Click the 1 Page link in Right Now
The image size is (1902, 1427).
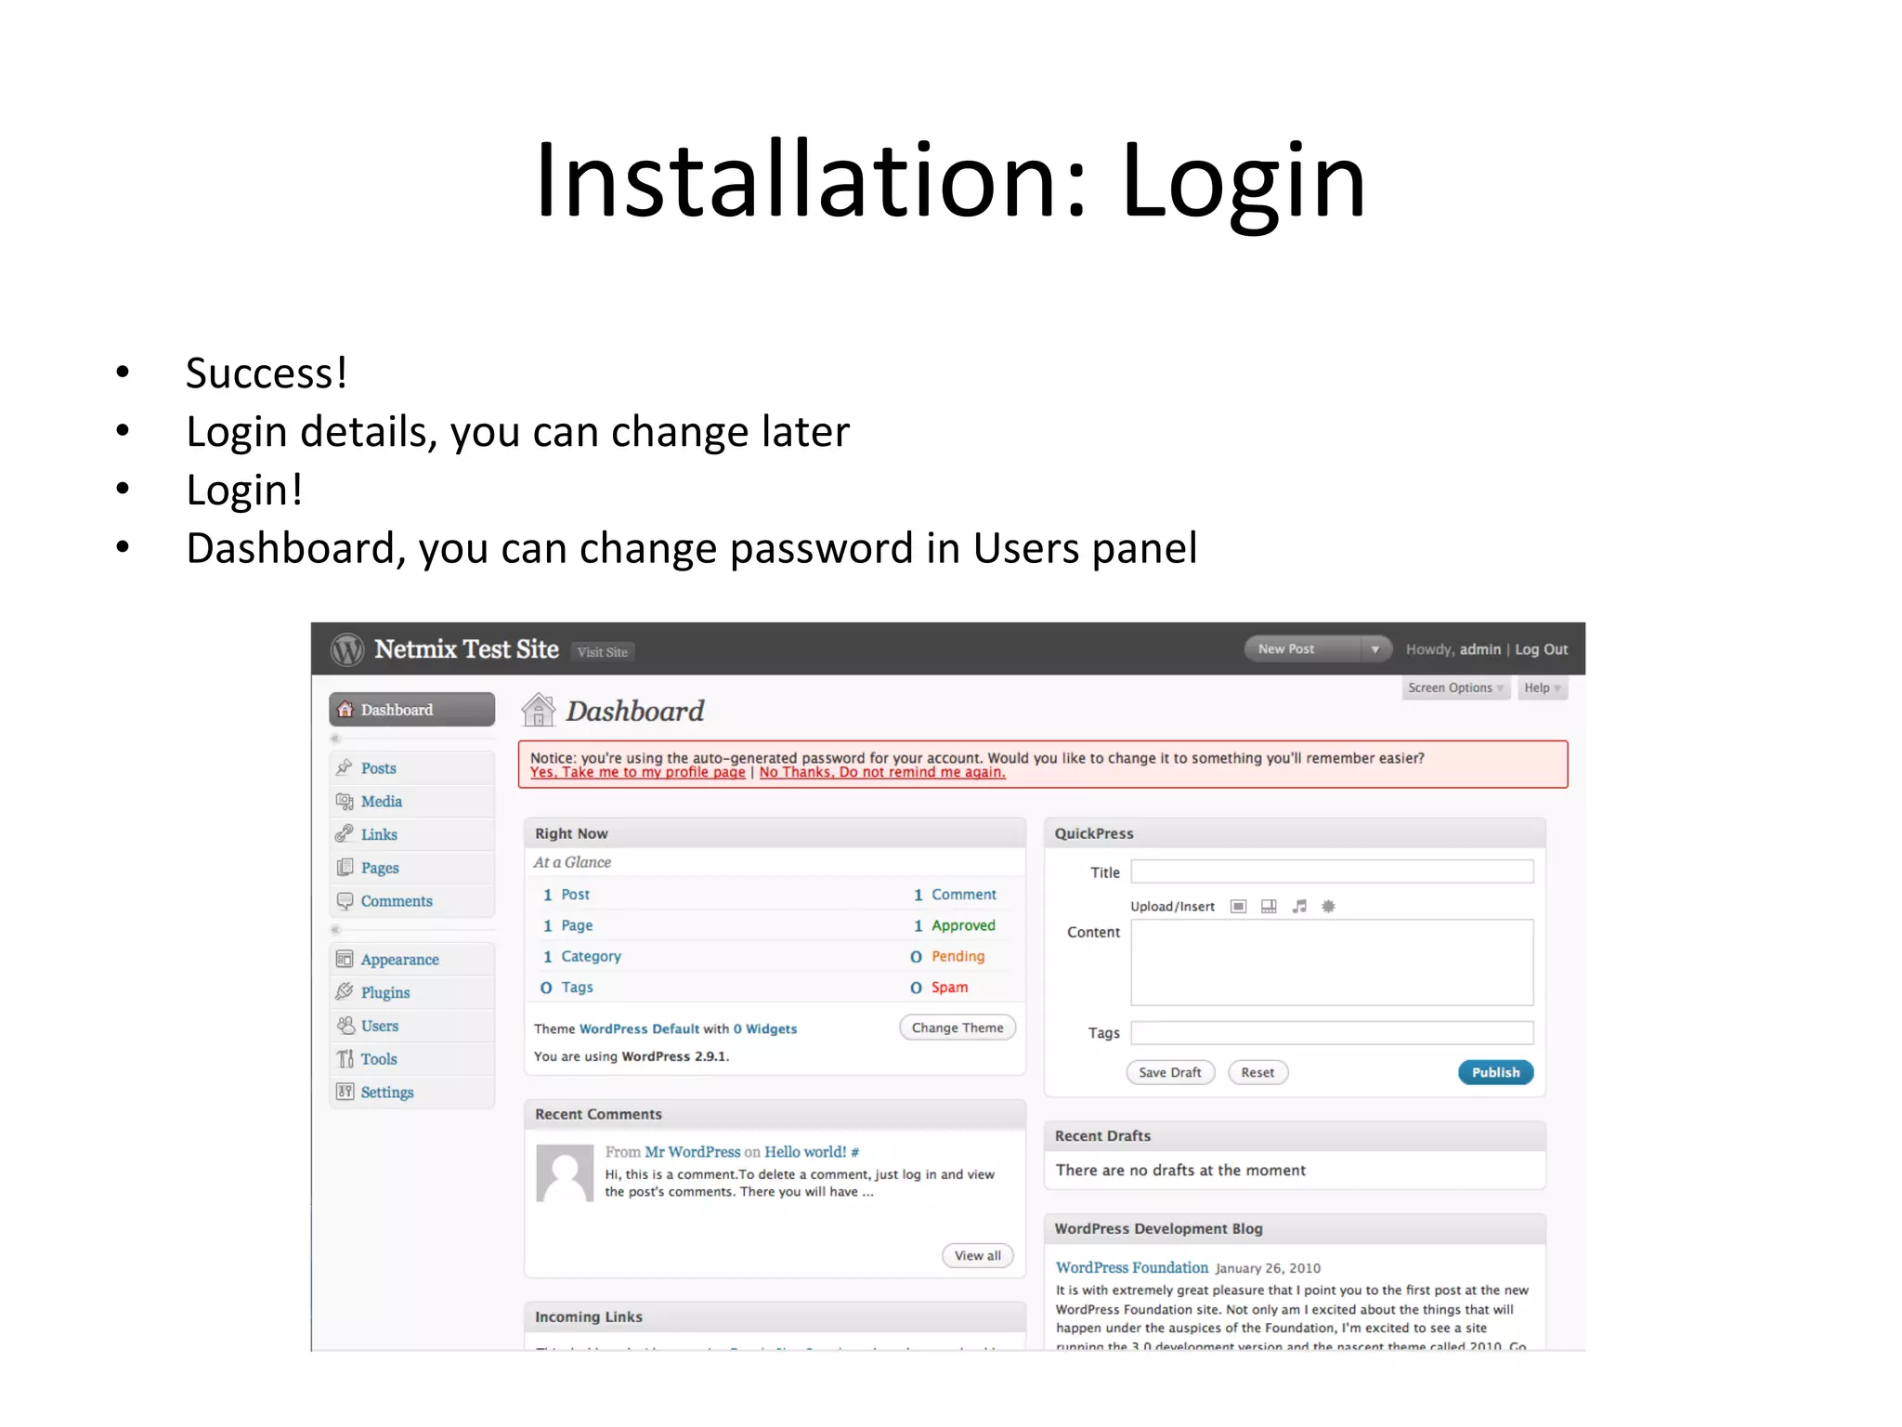pyautogui.click(x=568, y=925)
